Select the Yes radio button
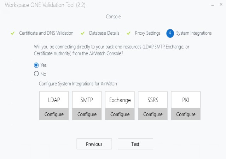 click(x=36, y=65)
